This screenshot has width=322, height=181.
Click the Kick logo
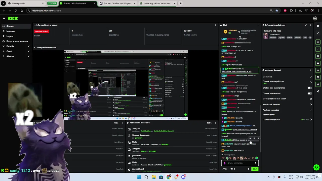click(14, 18)
